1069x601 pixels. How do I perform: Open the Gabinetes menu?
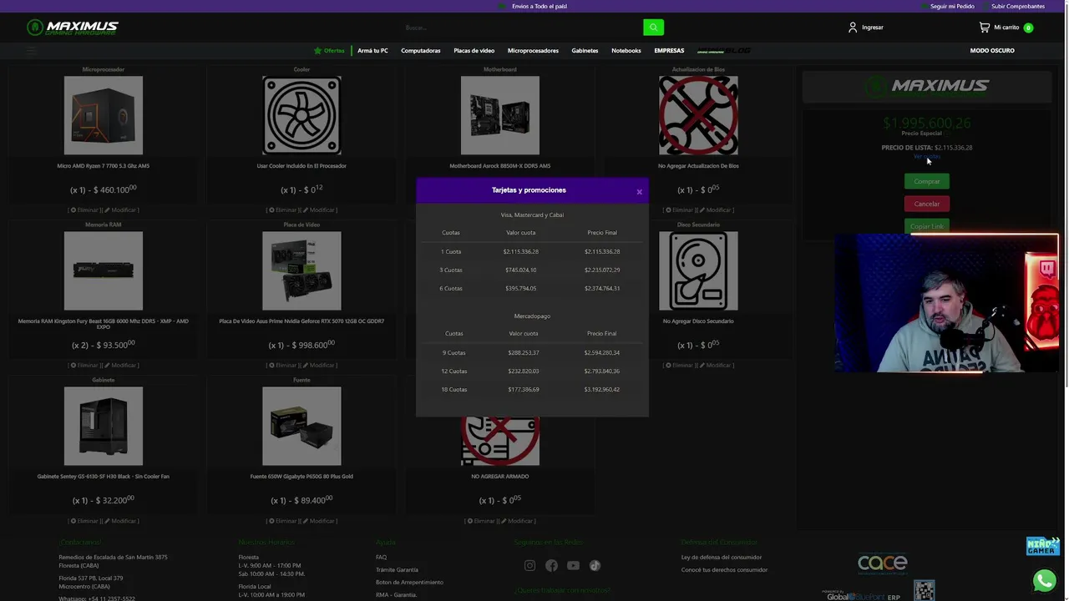(585, 50)
